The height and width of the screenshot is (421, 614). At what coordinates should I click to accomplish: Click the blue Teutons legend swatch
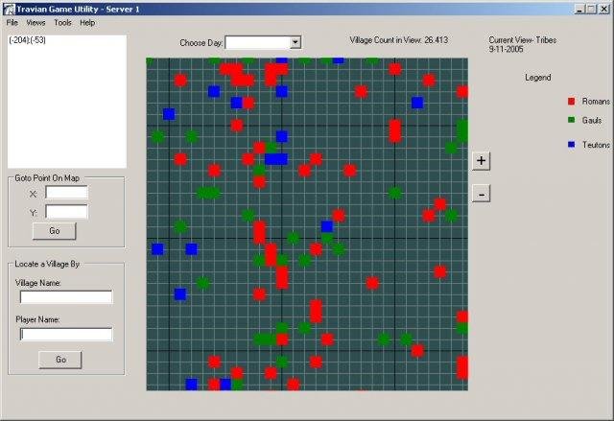pyautogui.click(x=572, y=145)
